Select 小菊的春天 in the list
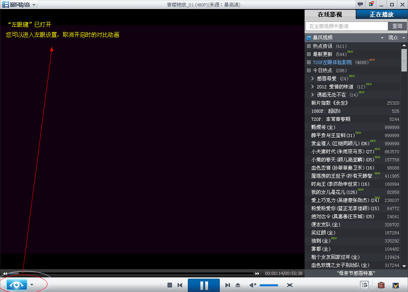Screen dimensions: 408x292 pos(353,159)
